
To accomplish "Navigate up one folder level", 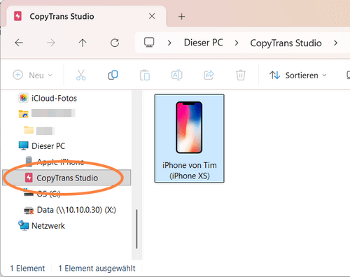I will pos(83,43).
